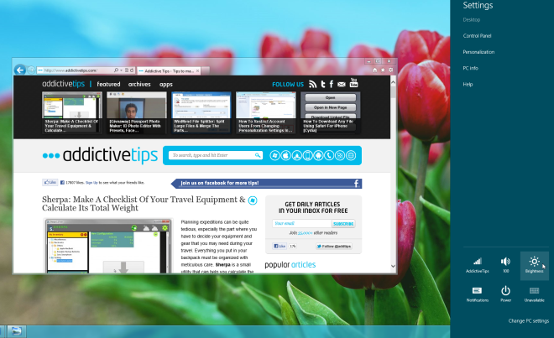Screen dimensions: 554x338
Task: Click the small addictivetips logo in header
Action: 63,84
